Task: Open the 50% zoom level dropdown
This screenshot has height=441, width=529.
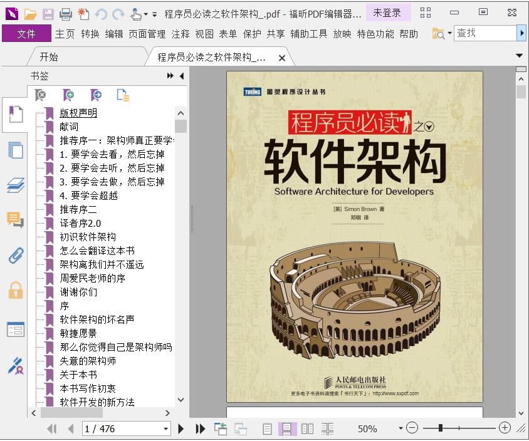Action: coord(401,428)
